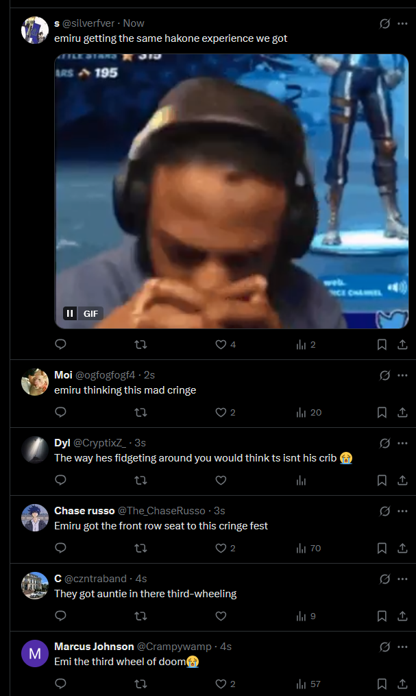
Task: Open more options menu on Moi's reply
Action: tap(403, 376)
